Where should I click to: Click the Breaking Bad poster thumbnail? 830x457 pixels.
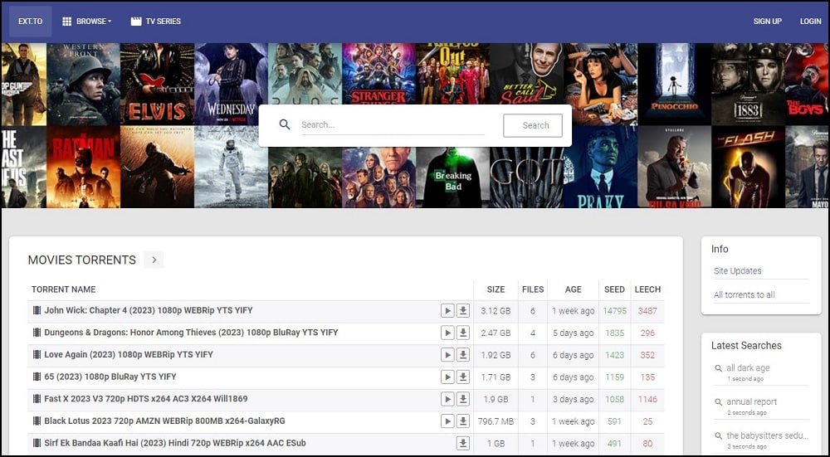click(452, 177)
